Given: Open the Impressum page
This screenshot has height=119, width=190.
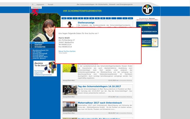Looking at the screenshot, I should click(x=40, y=4).
